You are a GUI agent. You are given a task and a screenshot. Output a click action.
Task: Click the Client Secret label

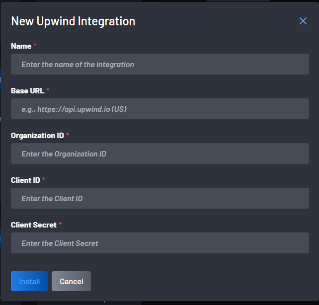[34, 225]
